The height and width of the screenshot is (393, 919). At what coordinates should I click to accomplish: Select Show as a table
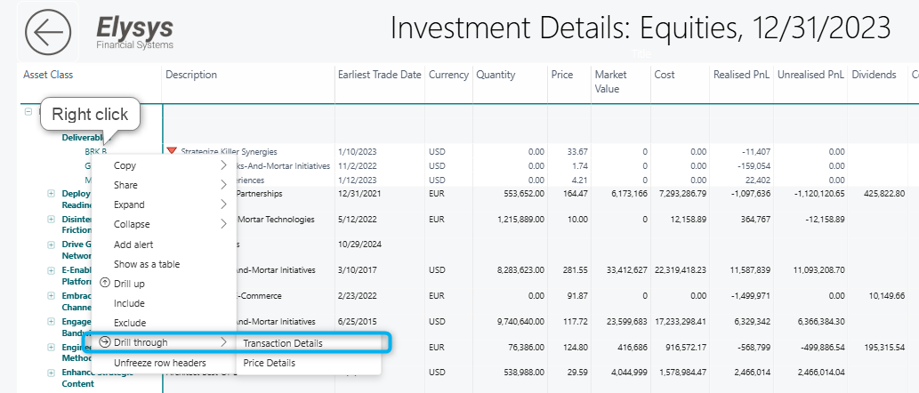(147, 264)
